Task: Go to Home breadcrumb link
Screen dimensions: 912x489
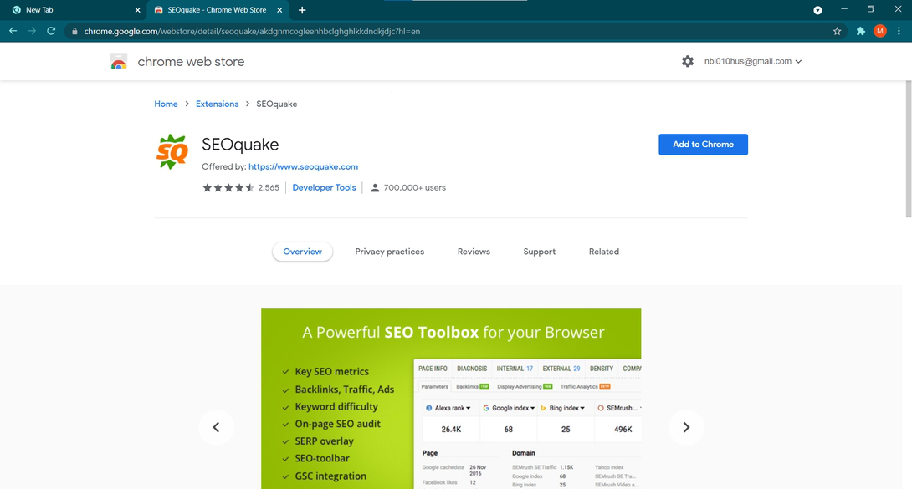Action: pos(166,104)
